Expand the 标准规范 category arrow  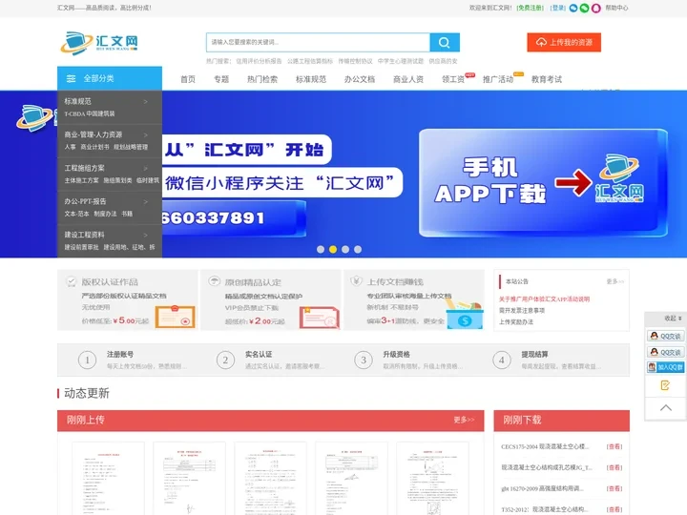click(x=145, y=102)
